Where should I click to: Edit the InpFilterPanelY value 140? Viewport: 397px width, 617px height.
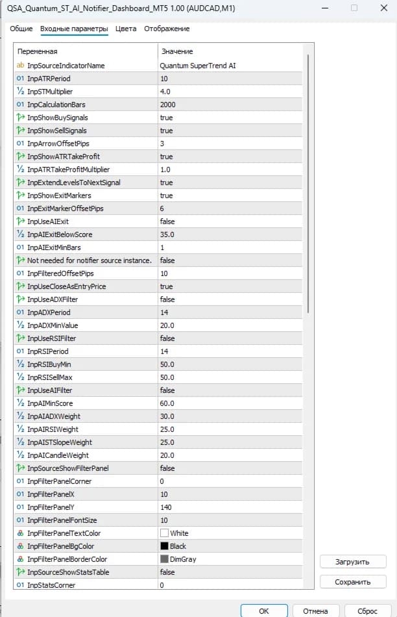230,507
